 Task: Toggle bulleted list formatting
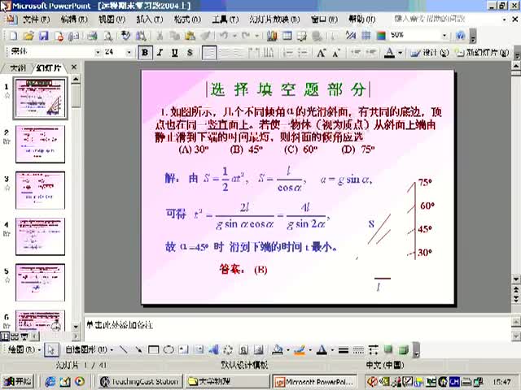(x=302, y=52)
